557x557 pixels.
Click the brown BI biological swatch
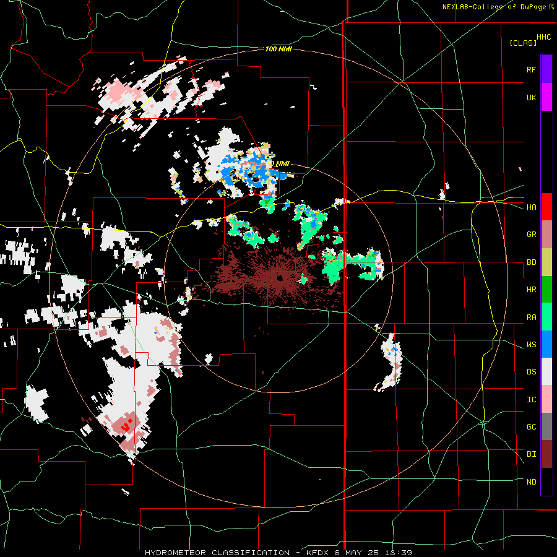[x=546, y=454]
